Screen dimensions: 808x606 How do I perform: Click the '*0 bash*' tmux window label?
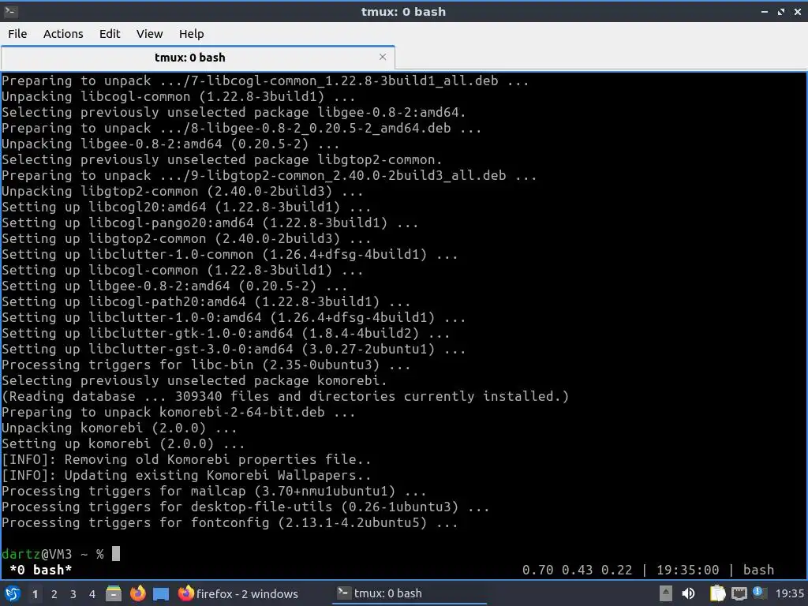(41, 570)
